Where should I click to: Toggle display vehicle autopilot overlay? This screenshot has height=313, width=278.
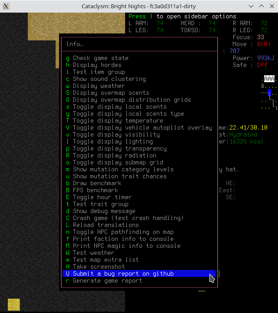tap(139, 128)
